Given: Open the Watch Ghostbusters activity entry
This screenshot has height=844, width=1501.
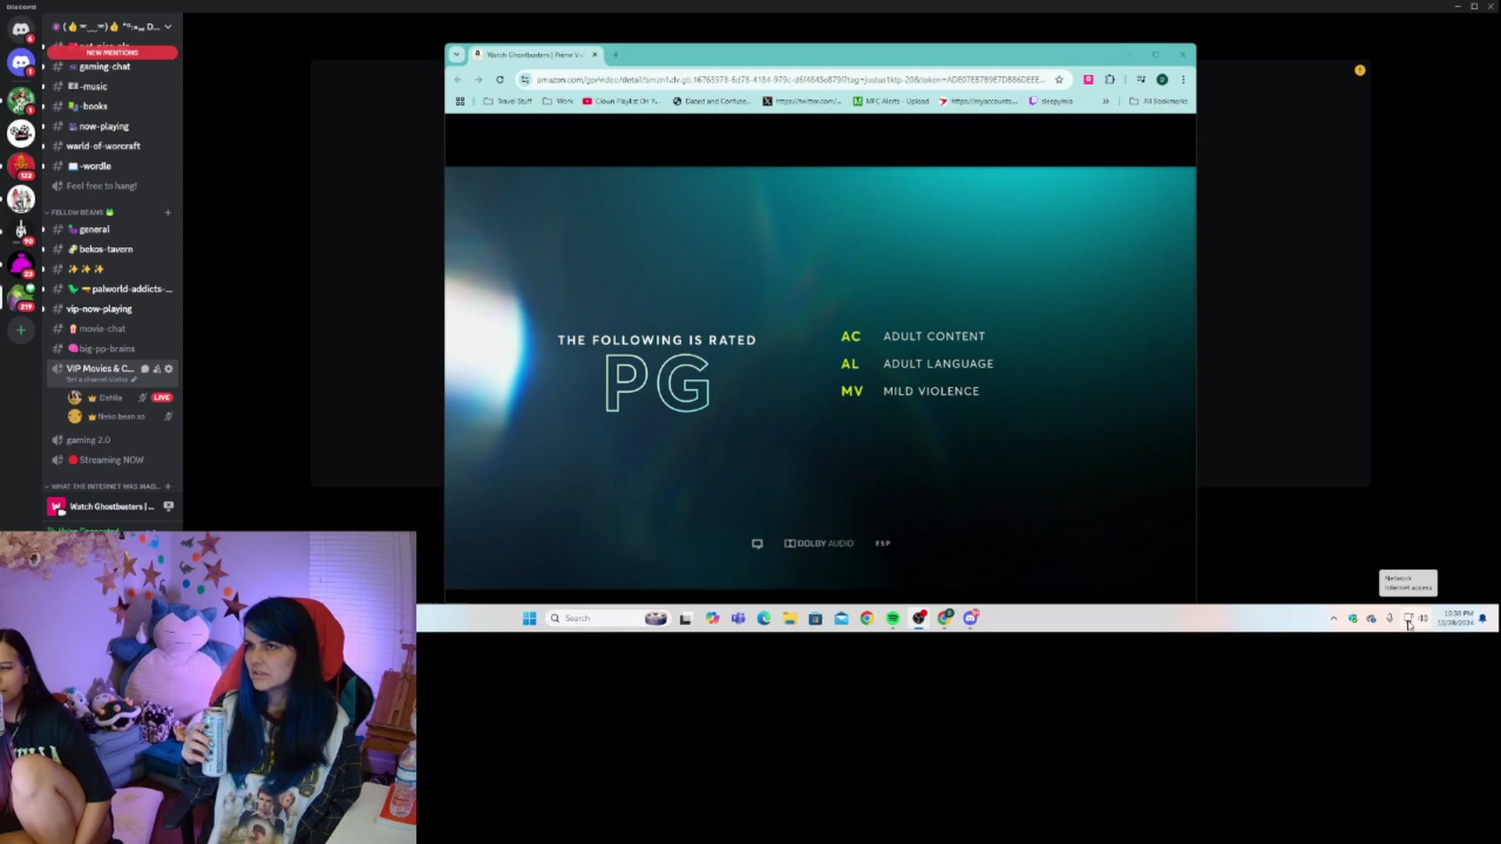Looking at the screenshot, I should click(x=111, y=506).
